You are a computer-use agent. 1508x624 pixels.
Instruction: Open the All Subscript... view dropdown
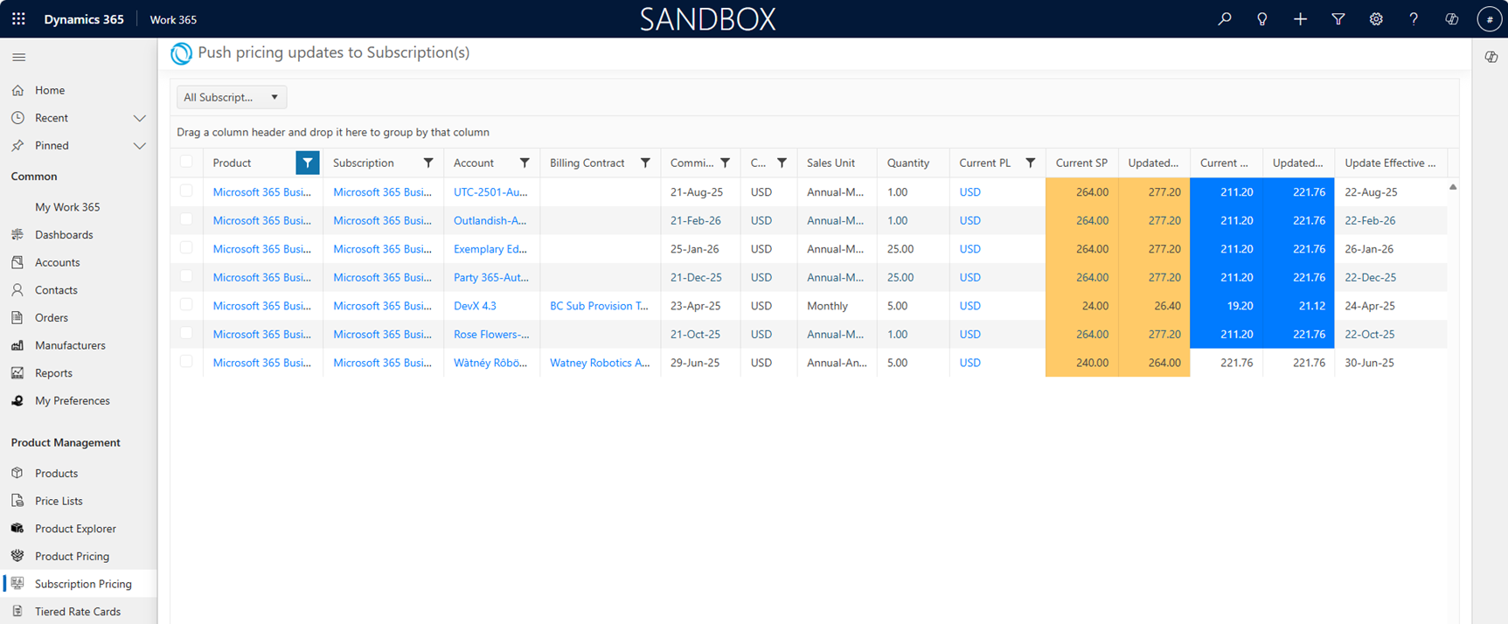(x=232, y=97)
